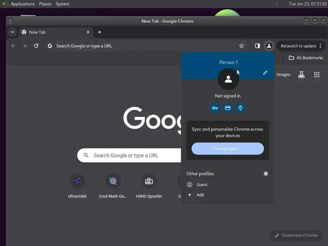This screenshot has height=246, width=328.
Task: Click the profile avatar button in toolbar
Action: point(269,46)
